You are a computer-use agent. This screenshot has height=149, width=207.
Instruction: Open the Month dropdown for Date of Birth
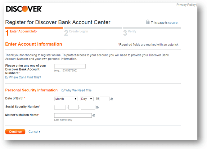66,99
